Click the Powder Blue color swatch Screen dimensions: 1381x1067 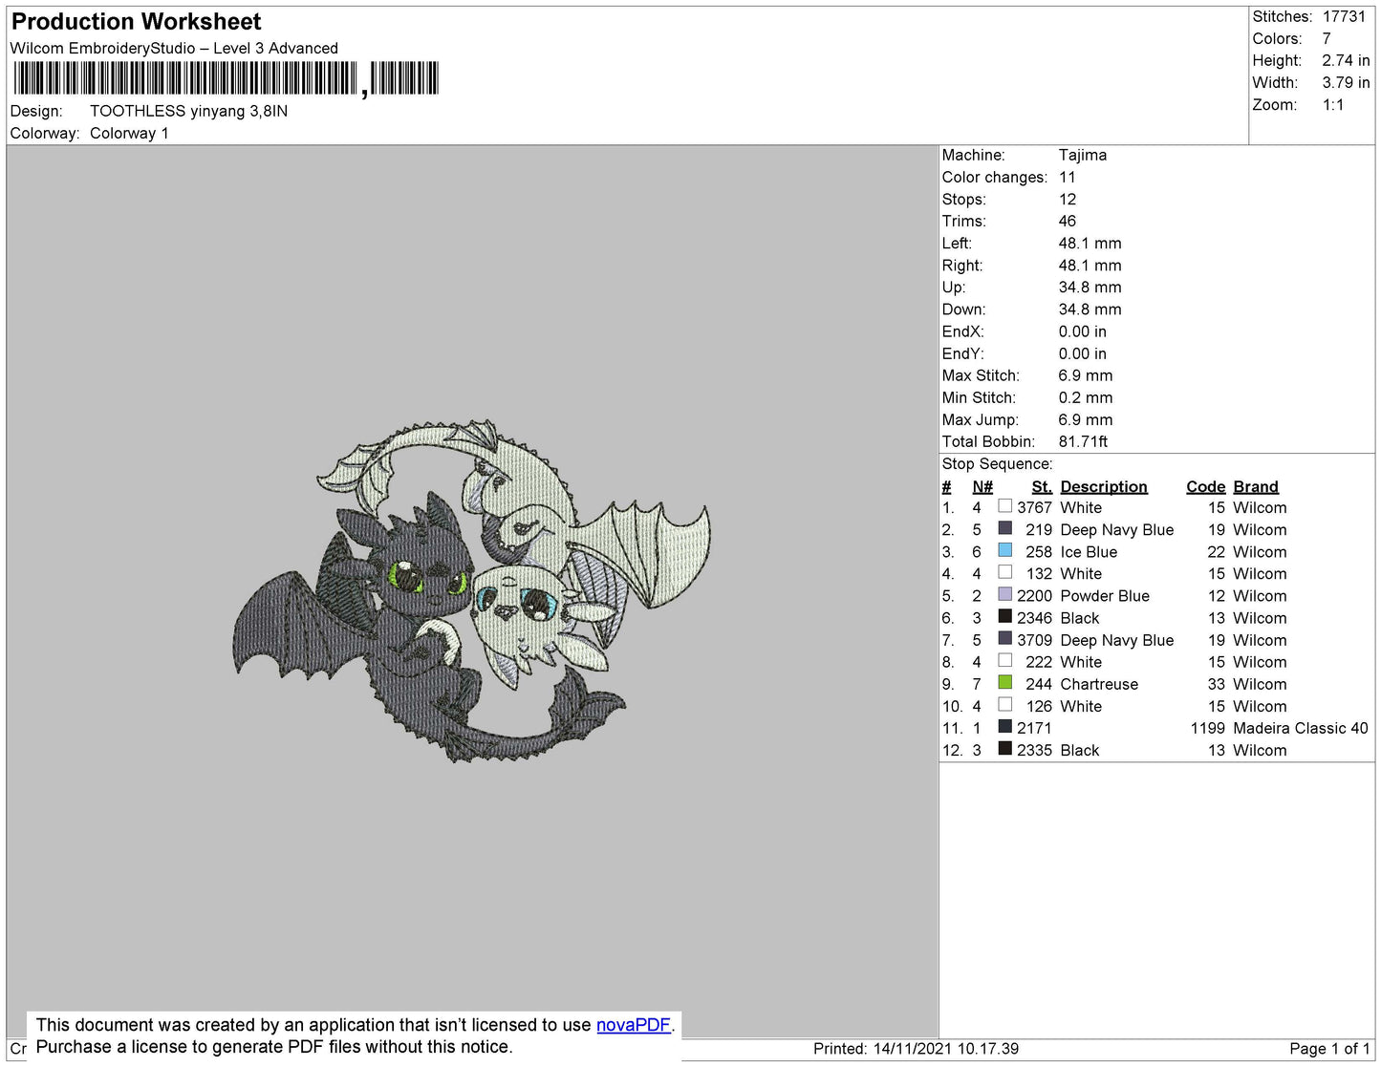pyautogui.click(x=1004, y=595)
